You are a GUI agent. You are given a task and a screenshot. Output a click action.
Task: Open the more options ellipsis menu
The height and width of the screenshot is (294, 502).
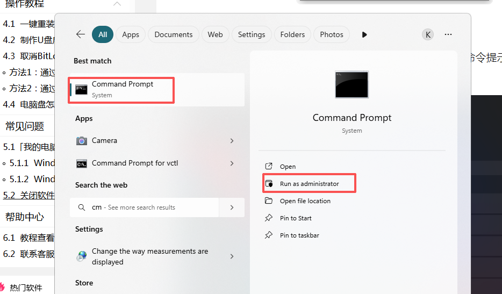(x=448, y=34)
